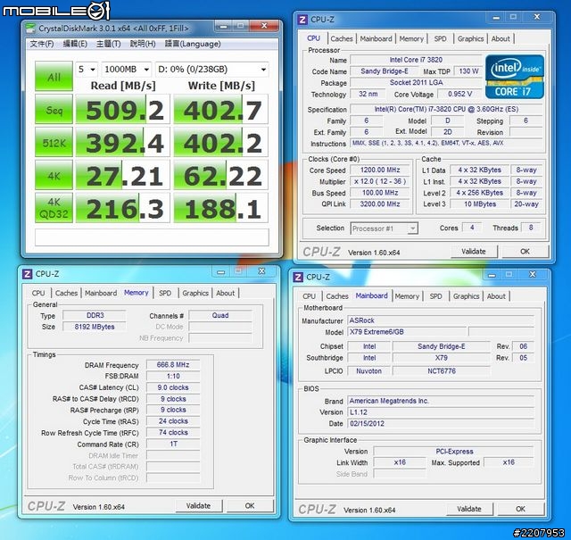Click the Seq write result 402.7
The height and width of the screenshot is (540, 571).
coord(220,109)
